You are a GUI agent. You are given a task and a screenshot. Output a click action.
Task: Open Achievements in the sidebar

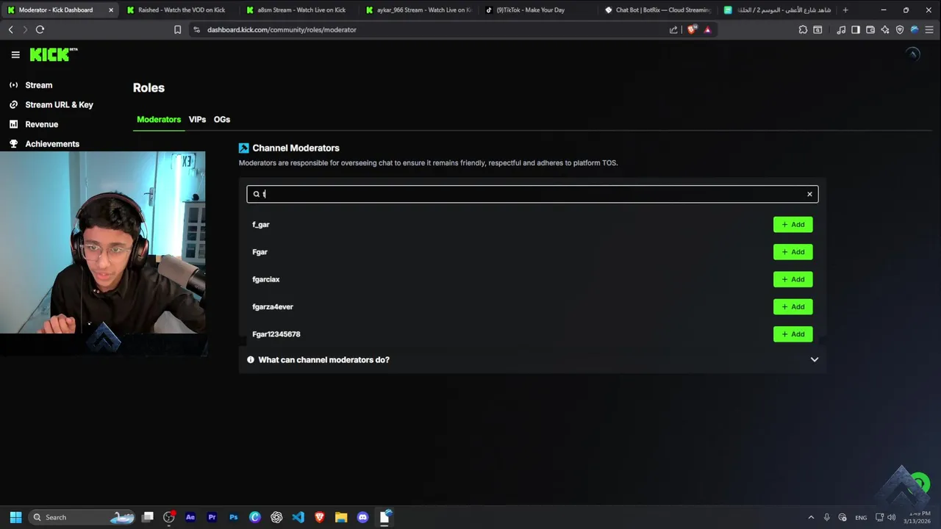click(51, 144)
